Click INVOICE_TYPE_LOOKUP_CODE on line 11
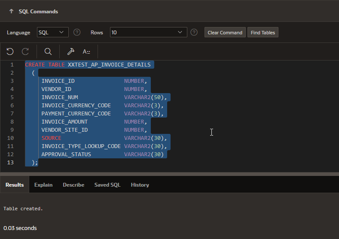Image resolution: width=339 pixels, height=239 pixels. 81,146
